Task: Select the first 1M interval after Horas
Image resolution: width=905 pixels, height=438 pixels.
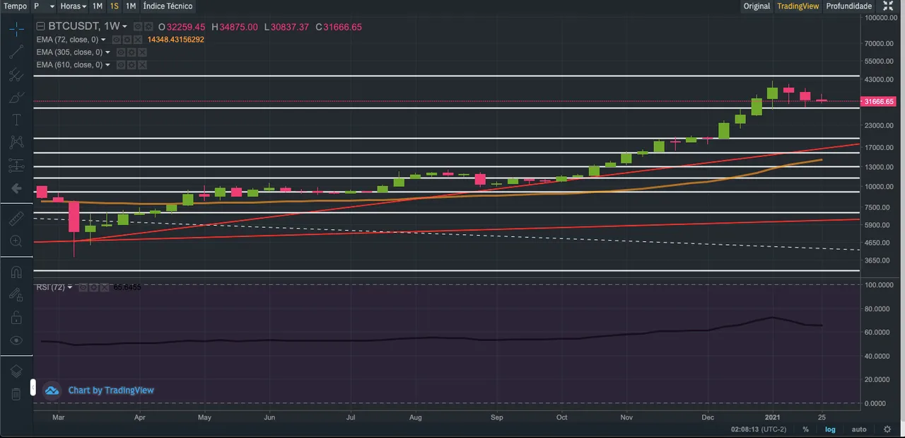Action: point(98,6)
